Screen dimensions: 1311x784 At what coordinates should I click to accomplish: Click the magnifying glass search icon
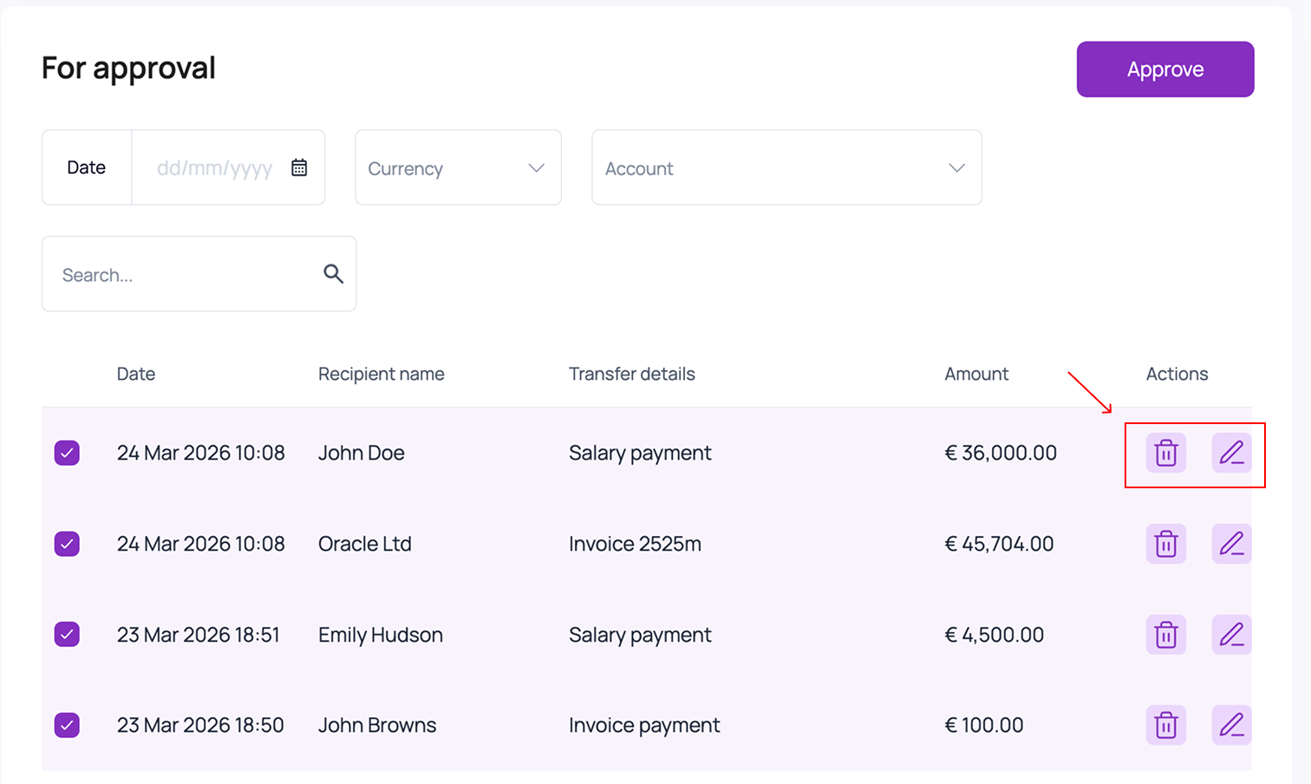[334, 273]
